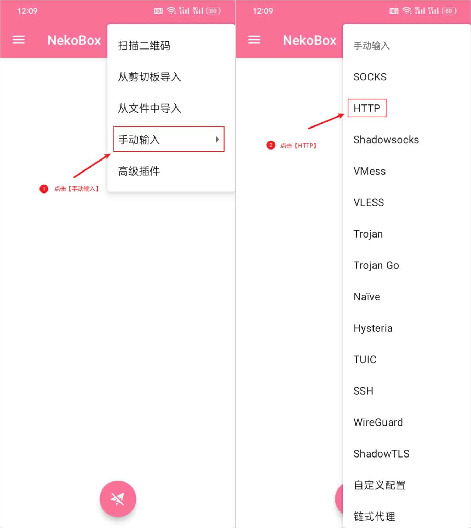Tap the Wi-Fi status icon in left status bar

(x=171, y=11)
